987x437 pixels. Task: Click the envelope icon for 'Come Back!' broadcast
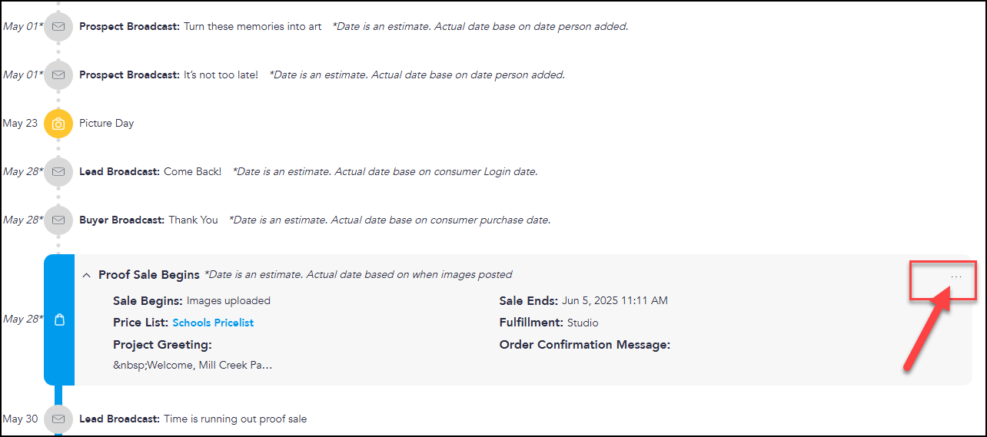58,172
